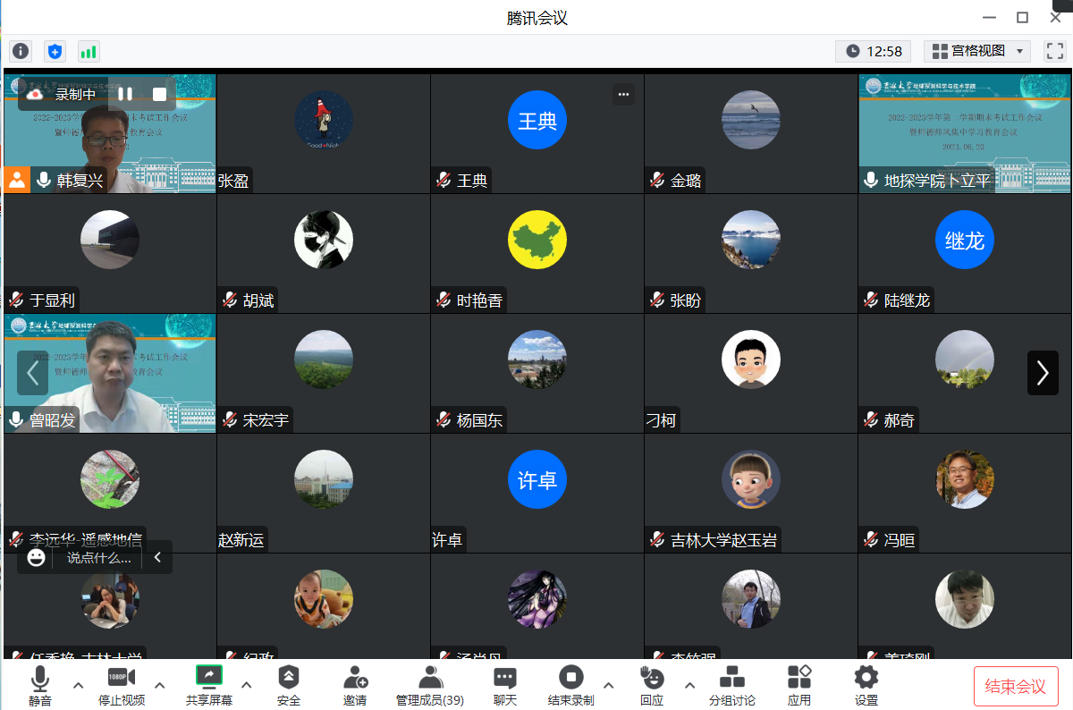Open the 聊天 chat panel
Image resolution: width=1073 pixels, height=710 pixels.
click(505, 685)
